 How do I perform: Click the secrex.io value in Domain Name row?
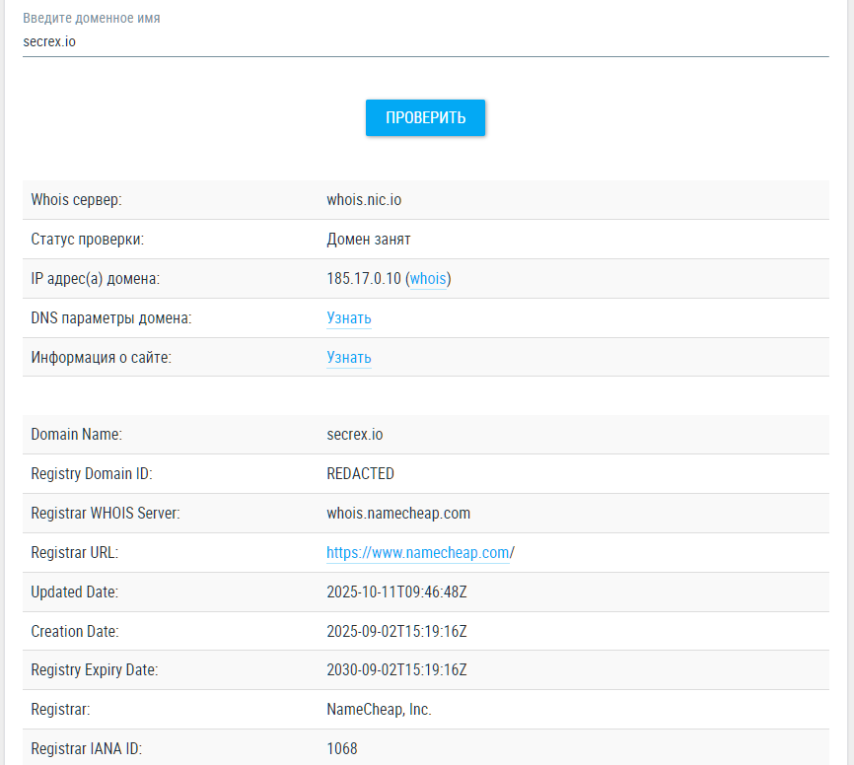click(355, 435)
